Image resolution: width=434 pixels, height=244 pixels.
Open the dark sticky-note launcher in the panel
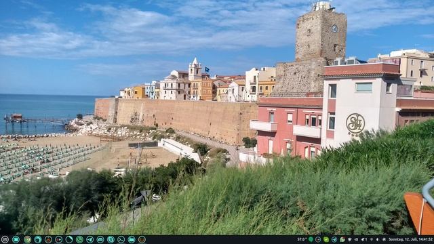coord(69,239)
